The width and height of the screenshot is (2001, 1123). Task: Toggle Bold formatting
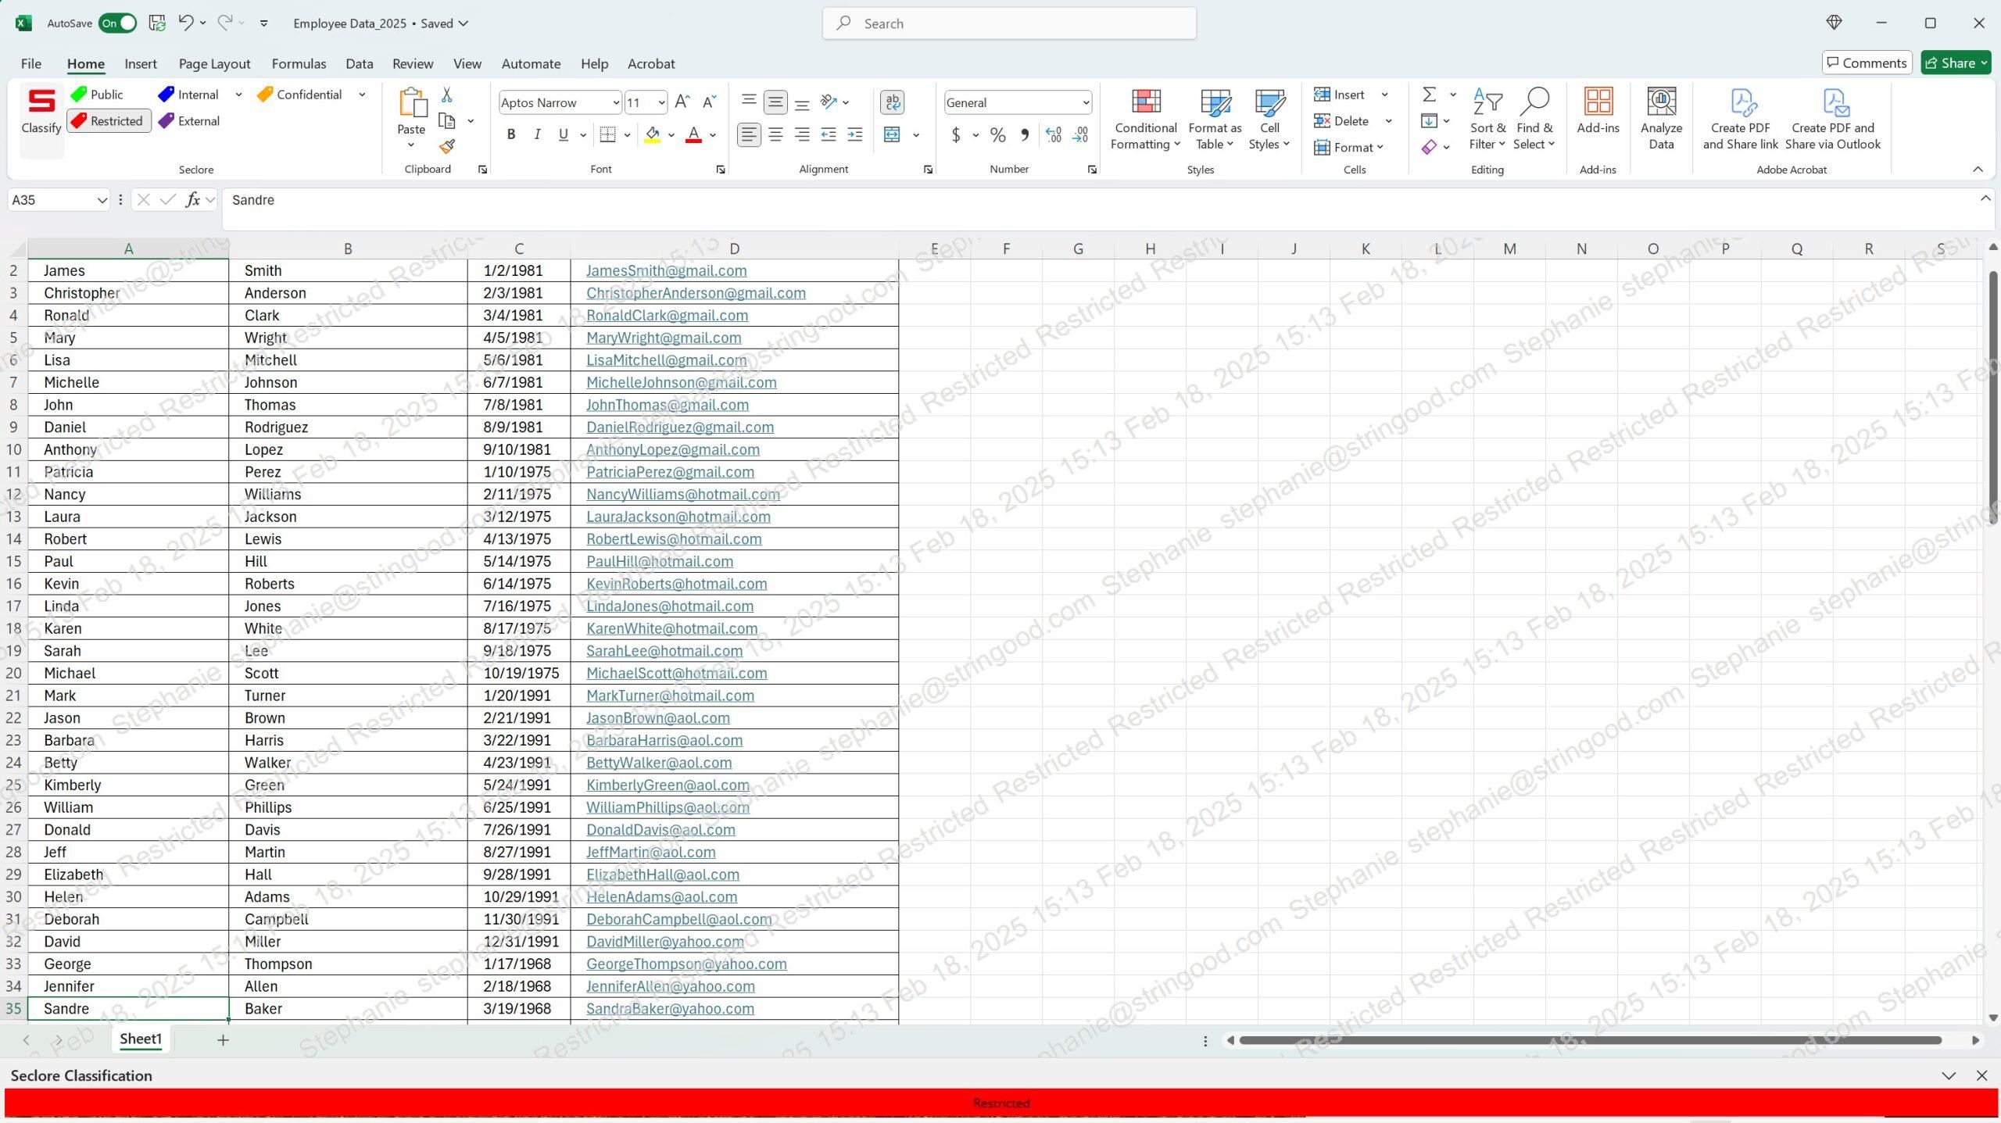tap(511, 135)
